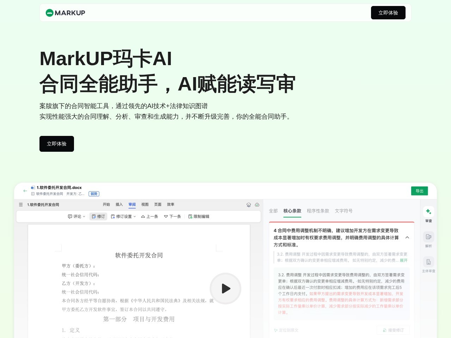Screen dimensions: 451x338
Task: Click the sidebar title 1.软件委托开发合同
Action: click(43, 205)
